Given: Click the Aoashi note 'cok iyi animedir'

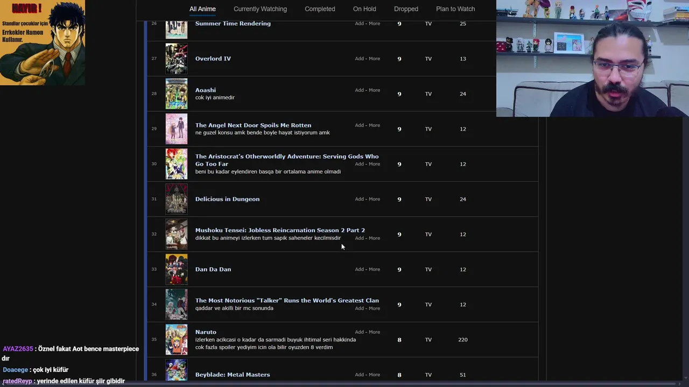Looking at the screenshot, I should pos(215,98).
